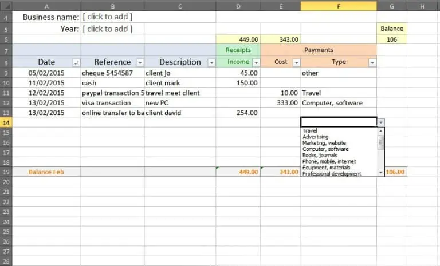Click the dropdown list scrollbar thumb
Viewport: 440px width, 266px height.
click(380, 142)
